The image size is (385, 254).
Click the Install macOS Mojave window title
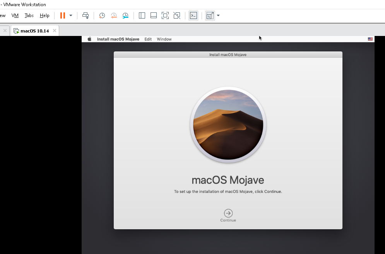(x=228, y=55)
